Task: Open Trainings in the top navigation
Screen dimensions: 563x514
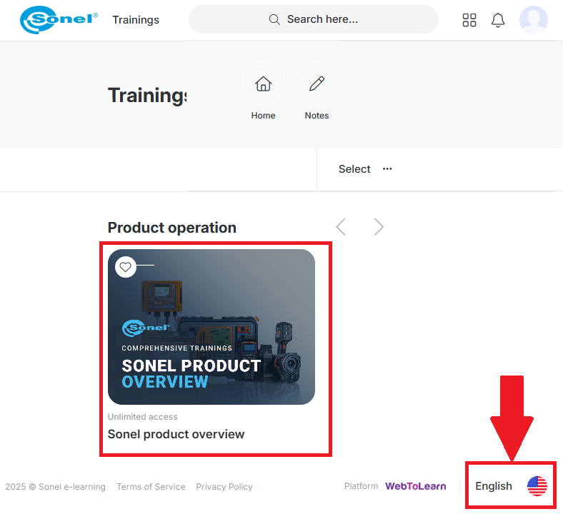Action: click(136, 20)
